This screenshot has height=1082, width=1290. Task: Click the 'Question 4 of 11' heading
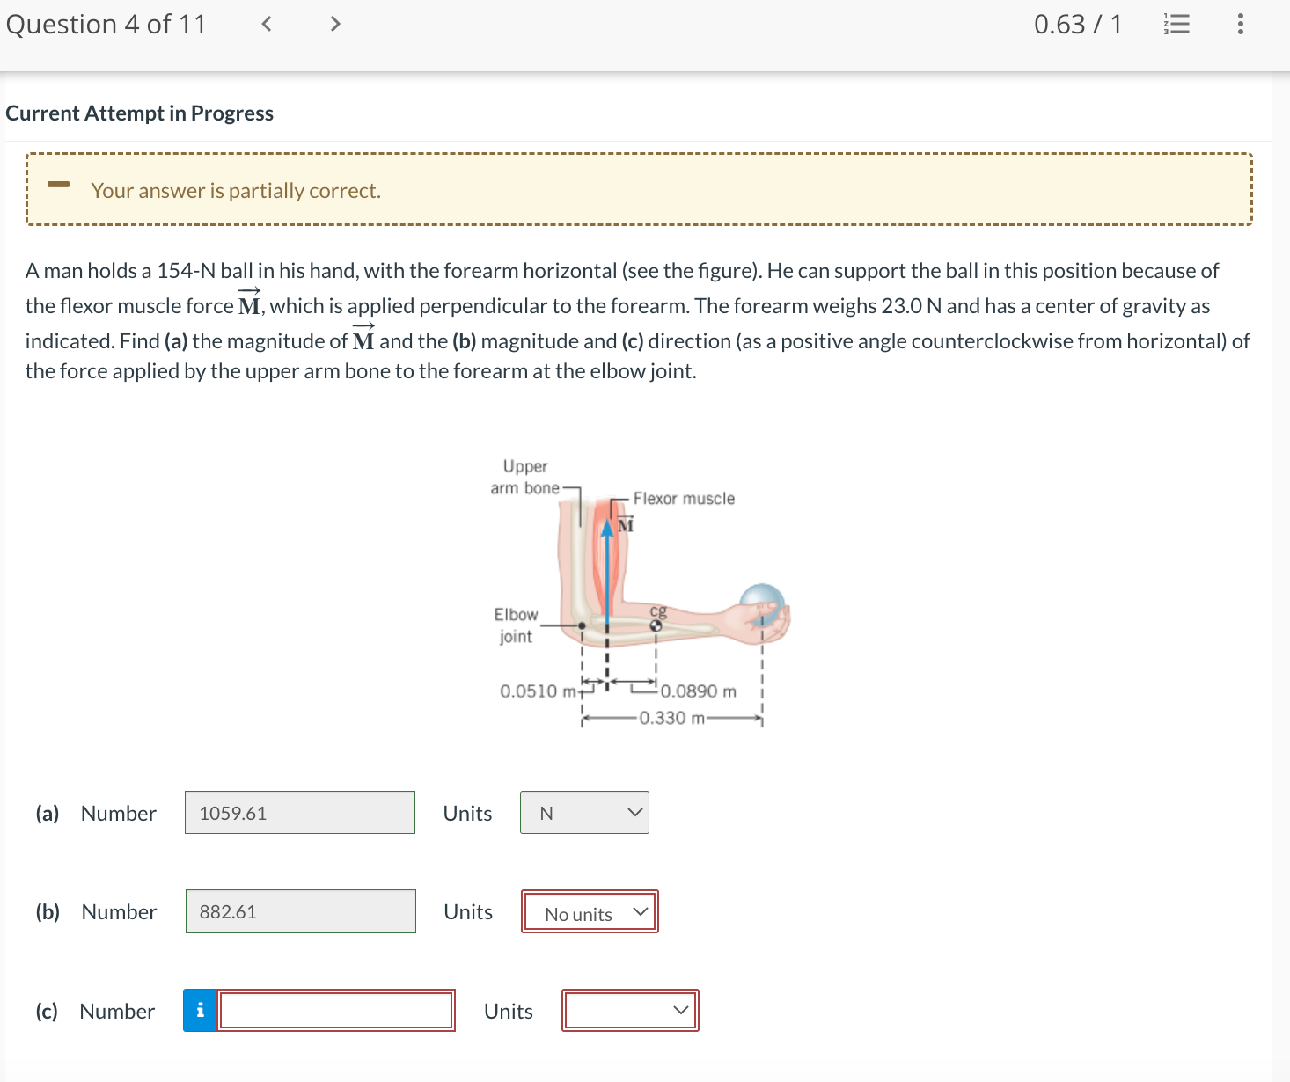tap(106, 25)
